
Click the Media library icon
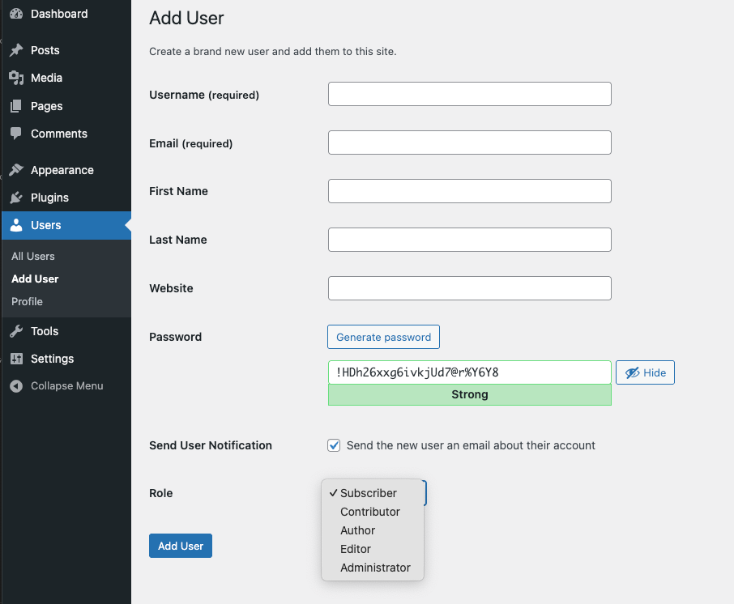pyautogui.click(x=16, y=78)
